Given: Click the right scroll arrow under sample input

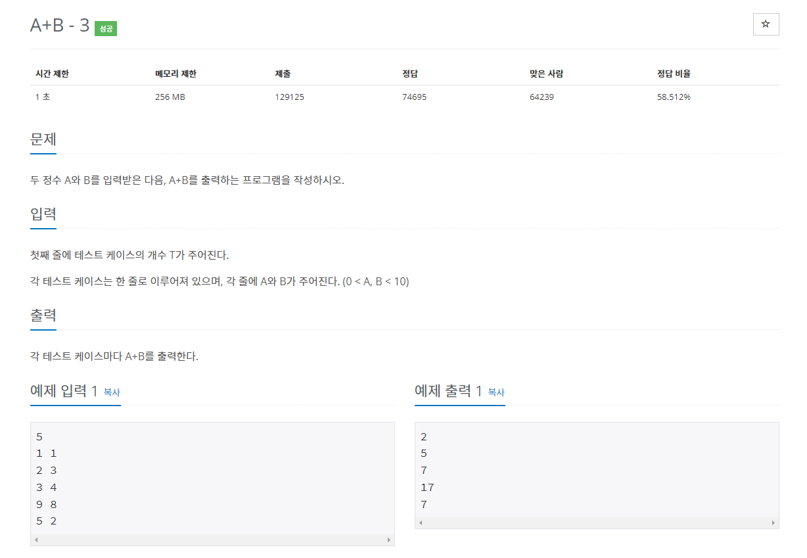Looking at the screenshot, I should tap(390, 540).
